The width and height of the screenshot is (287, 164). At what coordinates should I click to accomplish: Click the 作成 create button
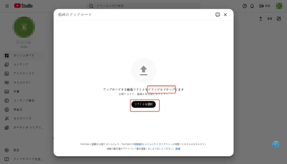(265, 6)
